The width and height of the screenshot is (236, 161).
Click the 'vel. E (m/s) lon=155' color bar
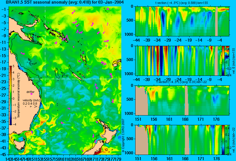click(x=223, y=61)
